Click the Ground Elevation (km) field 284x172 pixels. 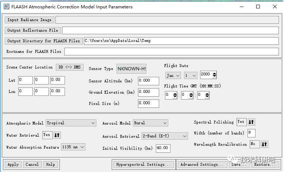(149, 92)
